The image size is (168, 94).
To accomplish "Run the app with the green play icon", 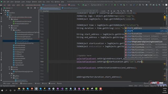I will tap(106, 5).
